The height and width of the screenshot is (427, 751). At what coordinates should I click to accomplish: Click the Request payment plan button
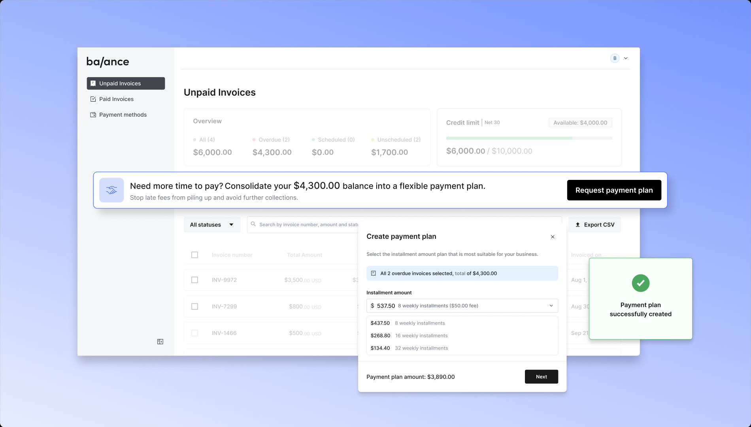[x=614, y=190]
